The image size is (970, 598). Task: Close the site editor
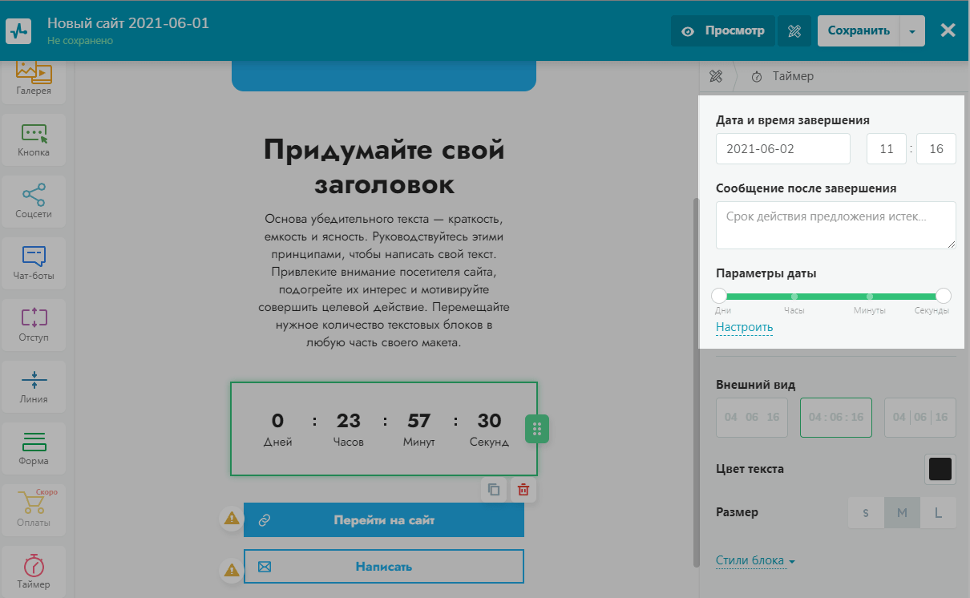(948, 30)
